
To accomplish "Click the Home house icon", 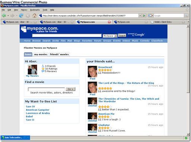I will [34, 16].
